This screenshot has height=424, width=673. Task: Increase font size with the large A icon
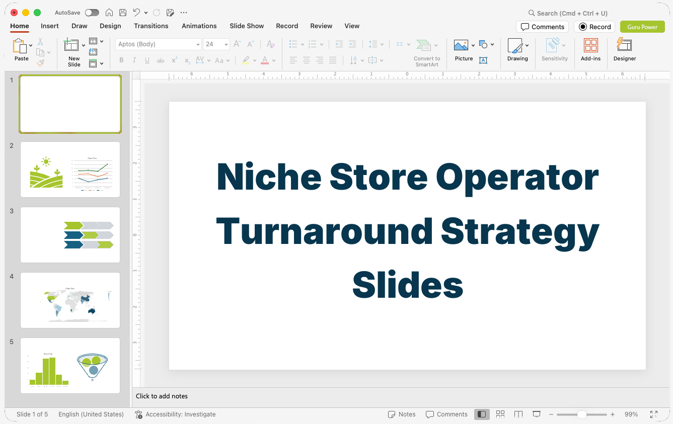[x=238, y=44]
